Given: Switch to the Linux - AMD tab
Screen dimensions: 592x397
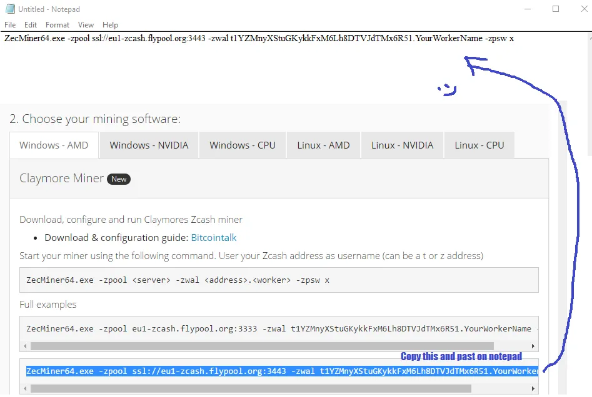Looking at the screenshot, I should (324, 145).
